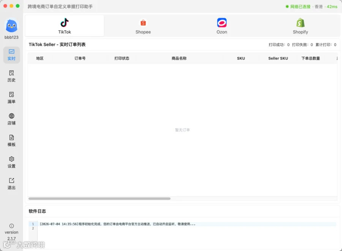This screenshot has width=342, height=251.
Task: Click the Seller SKU column header
Action: click(278, 58)
